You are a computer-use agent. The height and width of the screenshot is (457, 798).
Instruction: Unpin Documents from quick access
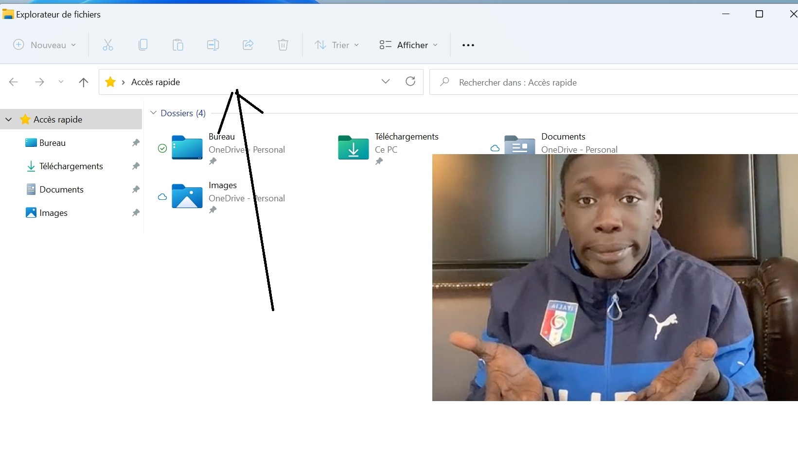click(136, 189)
